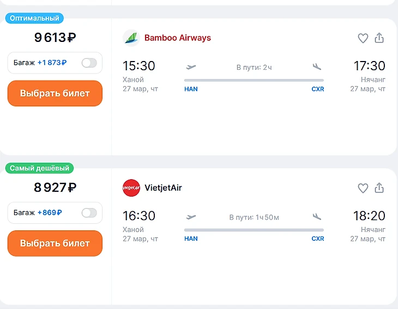
Task: Click landing plane icon on 18:20 arrival
Action: (317, 217)
